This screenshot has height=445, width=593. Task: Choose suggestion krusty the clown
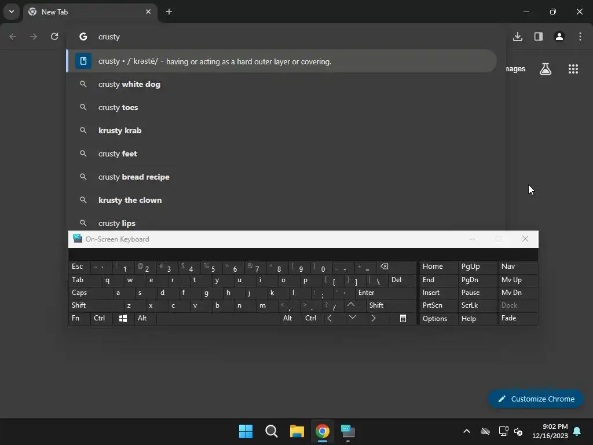coord(281,200)
